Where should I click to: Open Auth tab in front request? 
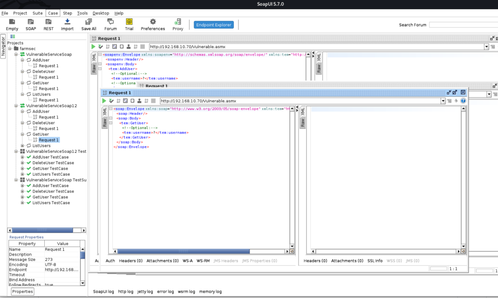pos(110,261)
